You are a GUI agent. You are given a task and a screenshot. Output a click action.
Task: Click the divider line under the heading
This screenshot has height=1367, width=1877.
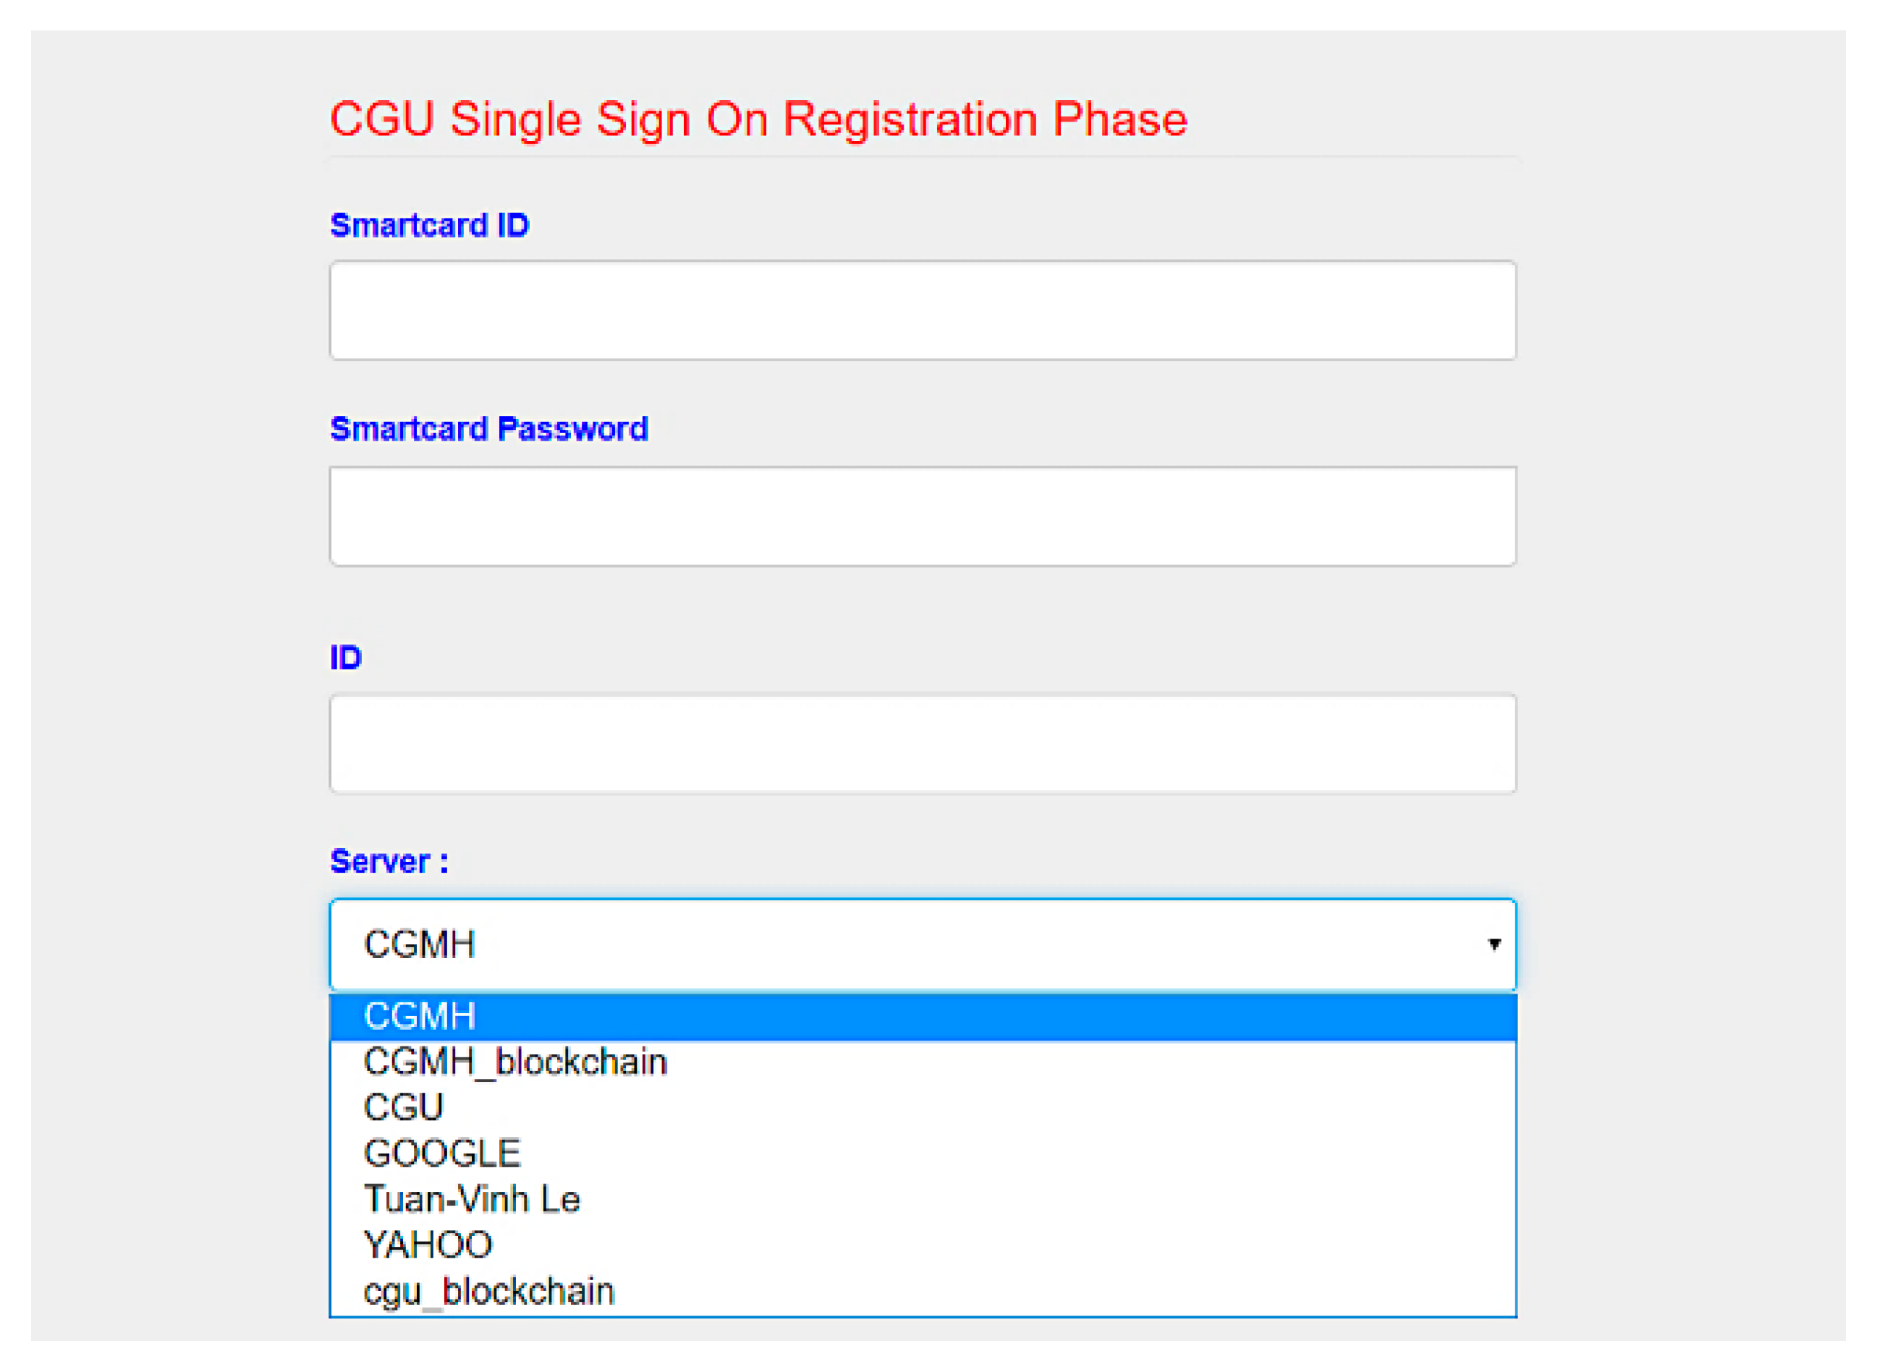coord(922,156)
